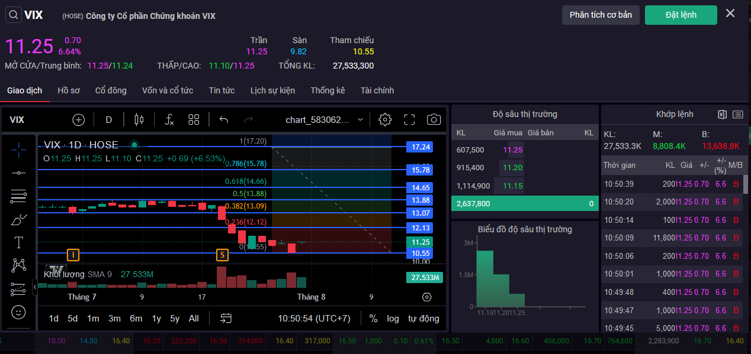Set chart range to 5y

[x=175, y=319]
